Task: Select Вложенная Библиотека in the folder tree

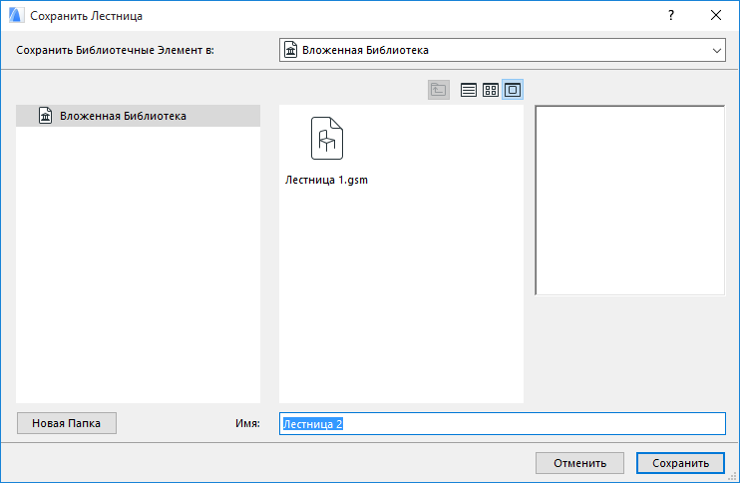Action: (138, 116)
